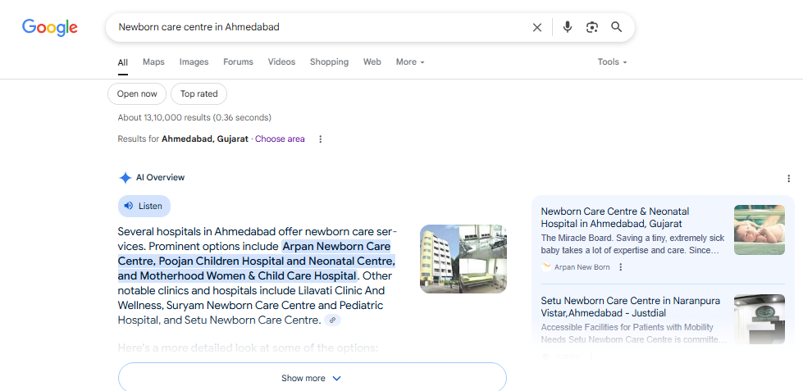Expand AI Overview with Show more
This screenshot has height=391, width=803.
click(312, 378)
